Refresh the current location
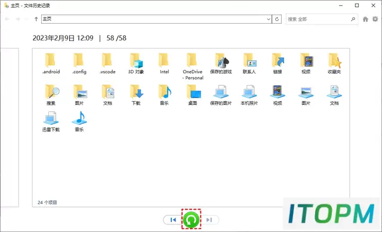The width and height of the screenshot is (382, 232). pos(277,19)
